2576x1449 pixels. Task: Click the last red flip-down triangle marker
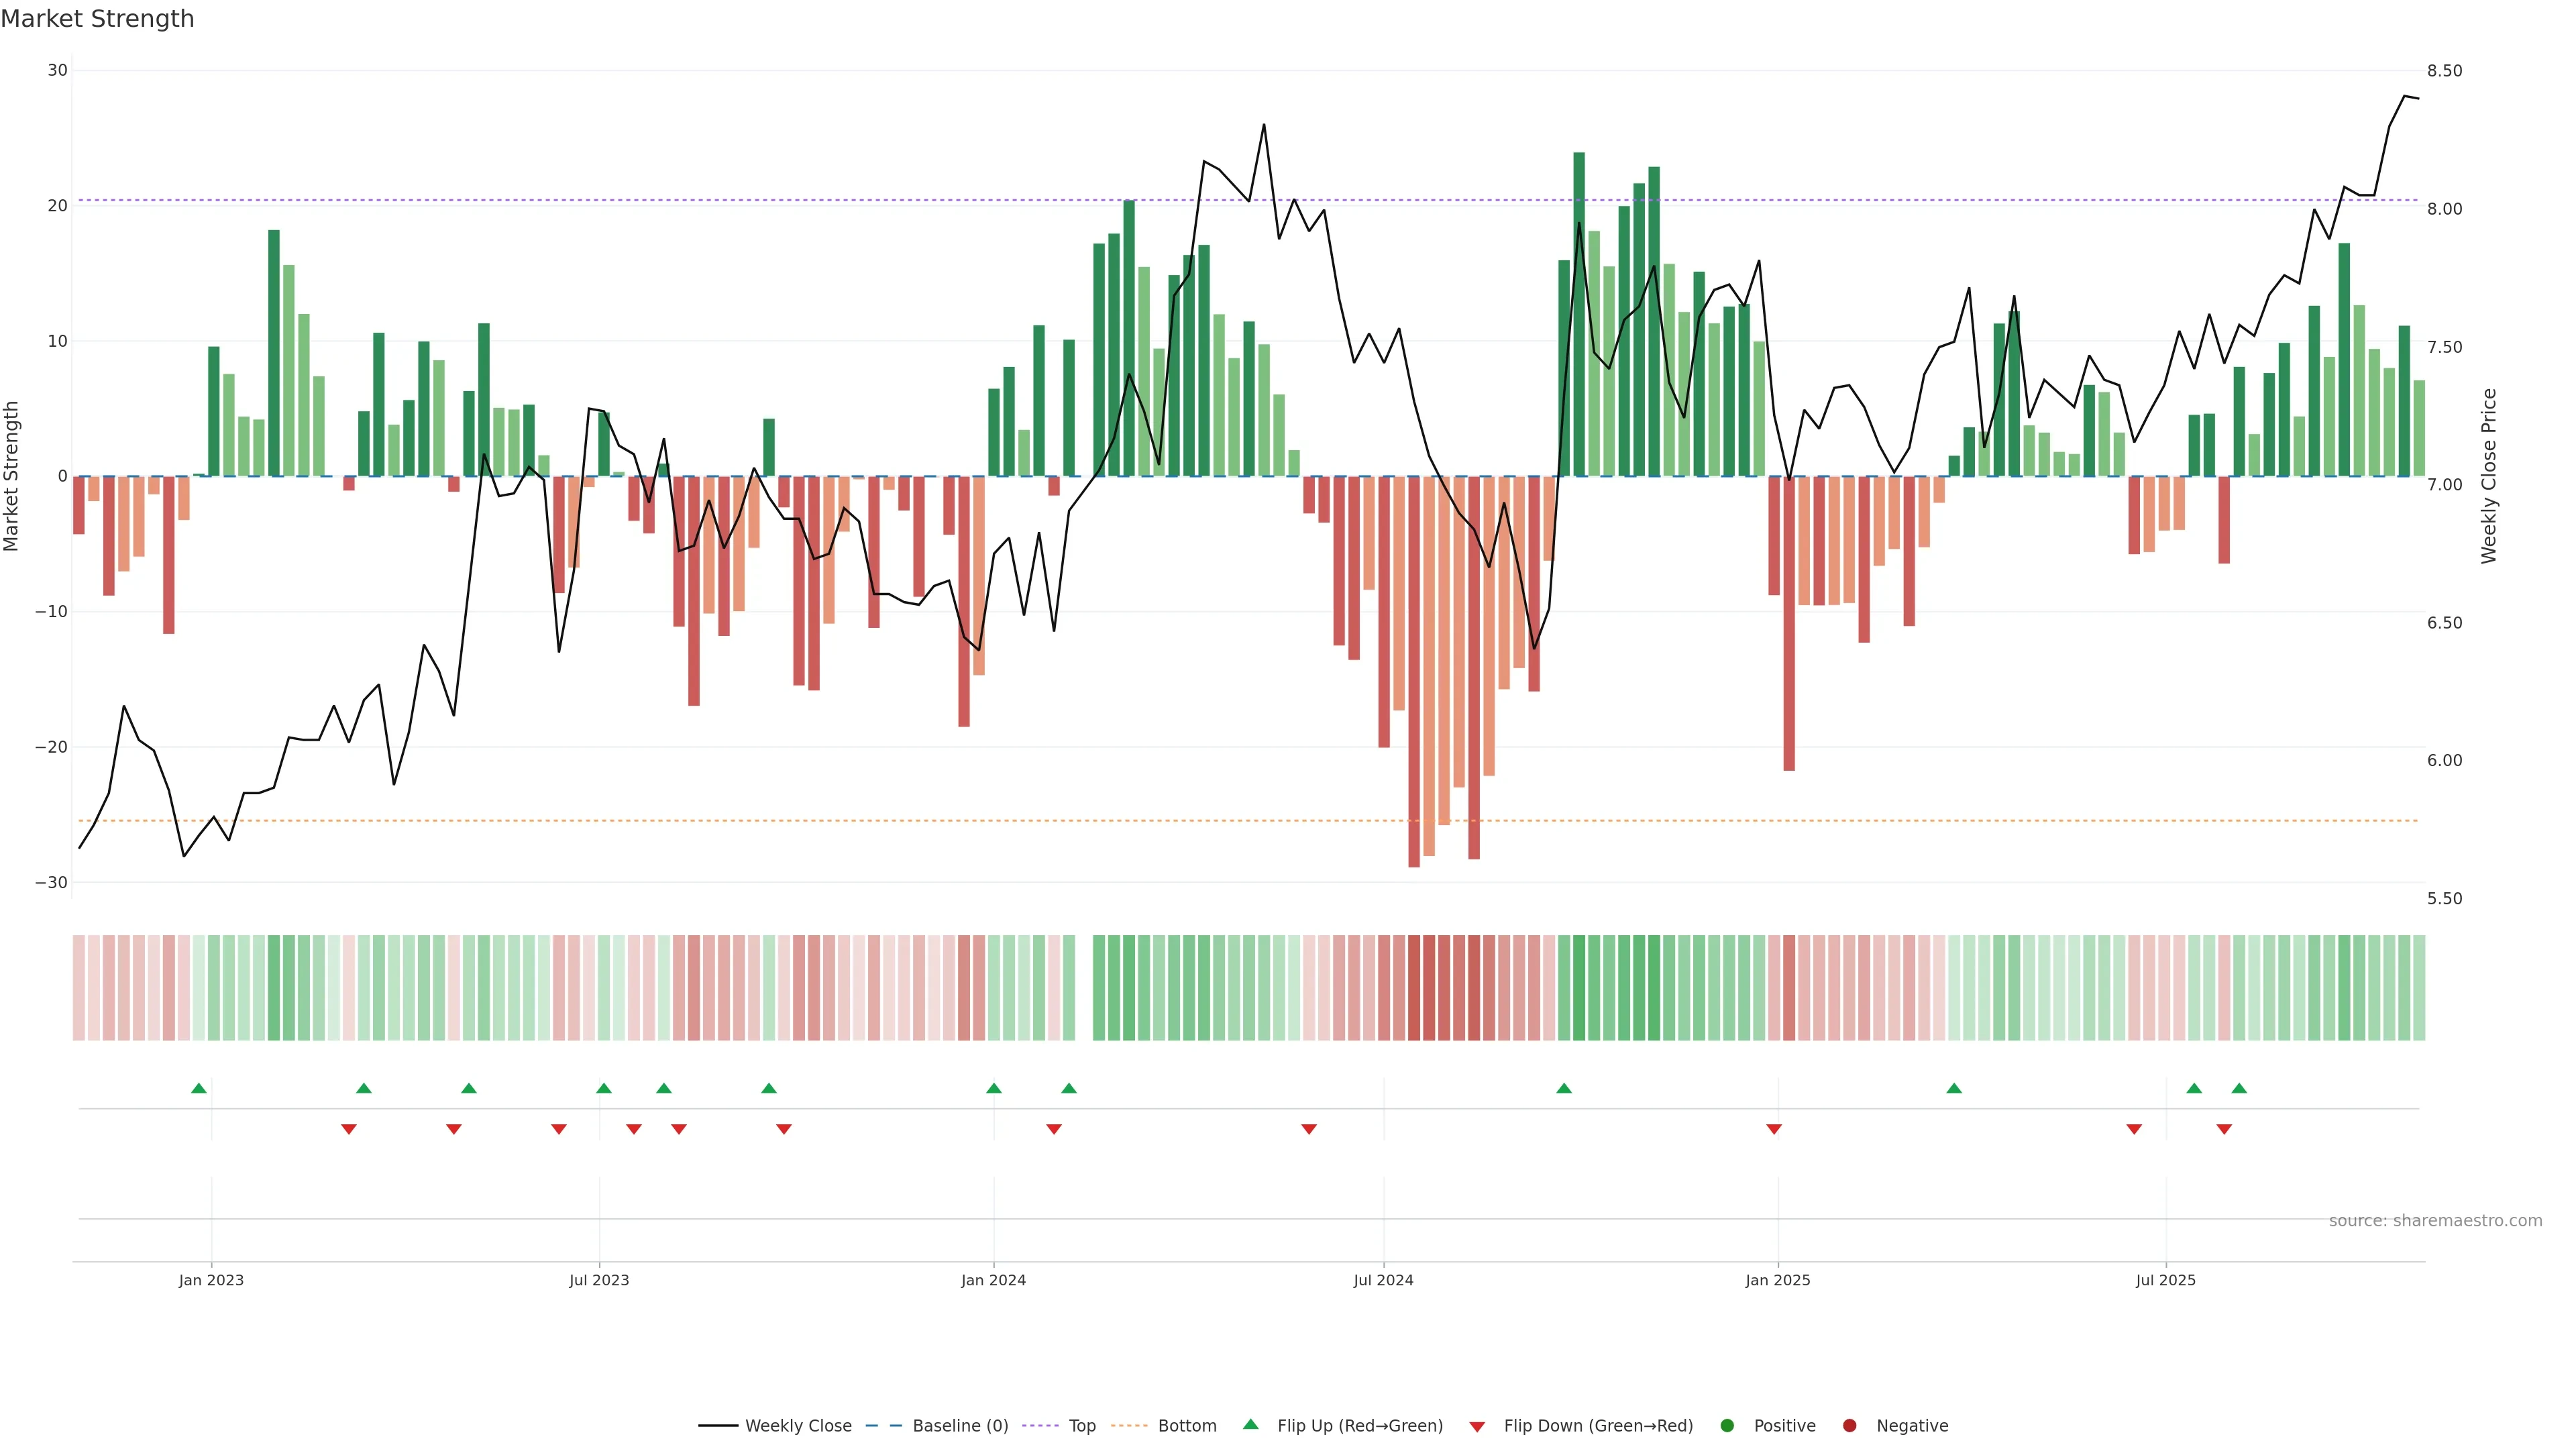point(2224,1129)
